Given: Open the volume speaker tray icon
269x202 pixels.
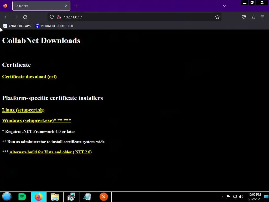Looking at the screenshot, I should (x=241, y=197).
